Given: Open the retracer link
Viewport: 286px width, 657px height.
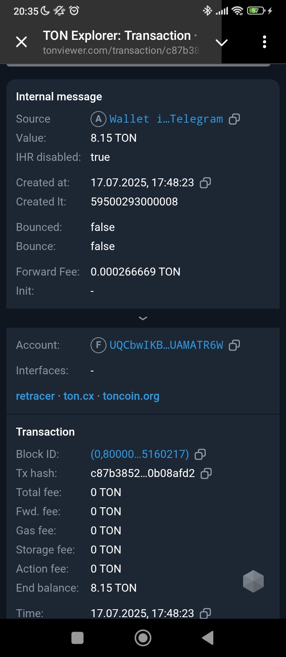Looking at the screenshot, I should 35,396.
